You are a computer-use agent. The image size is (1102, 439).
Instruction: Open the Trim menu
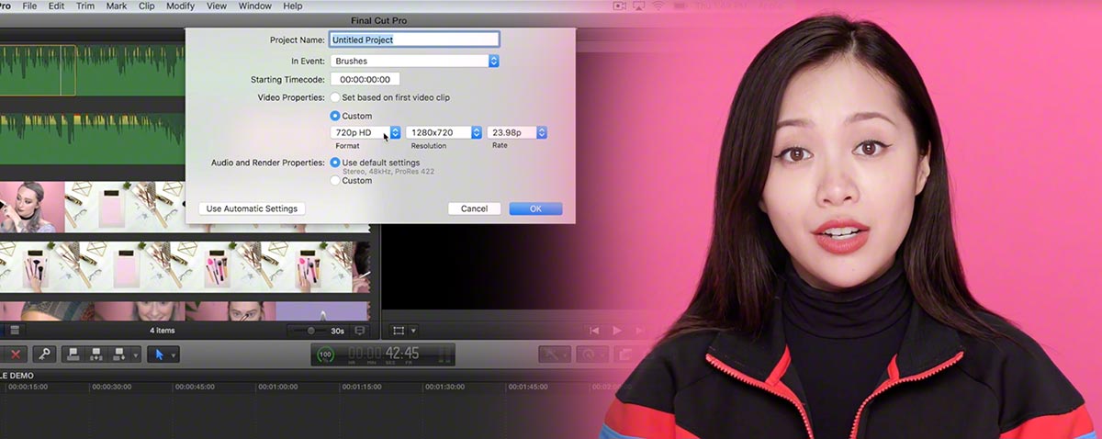point(85,6)
